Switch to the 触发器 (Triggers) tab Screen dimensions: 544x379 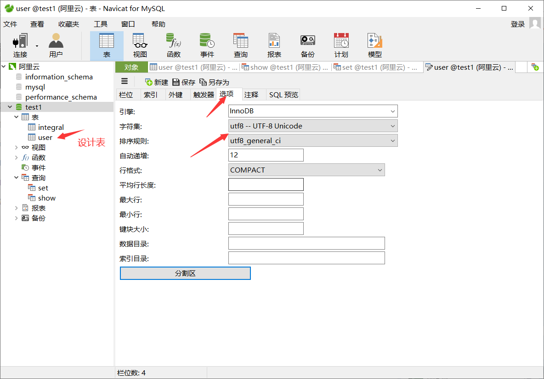click(204, 95)
